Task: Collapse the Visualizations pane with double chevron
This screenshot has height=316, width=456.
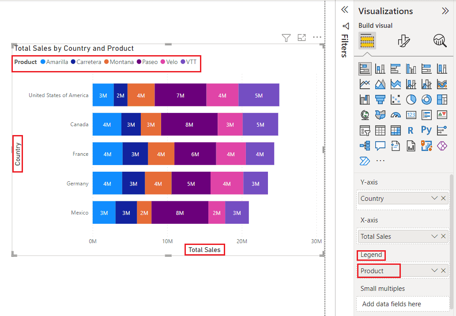Action: tap(445, 11)
